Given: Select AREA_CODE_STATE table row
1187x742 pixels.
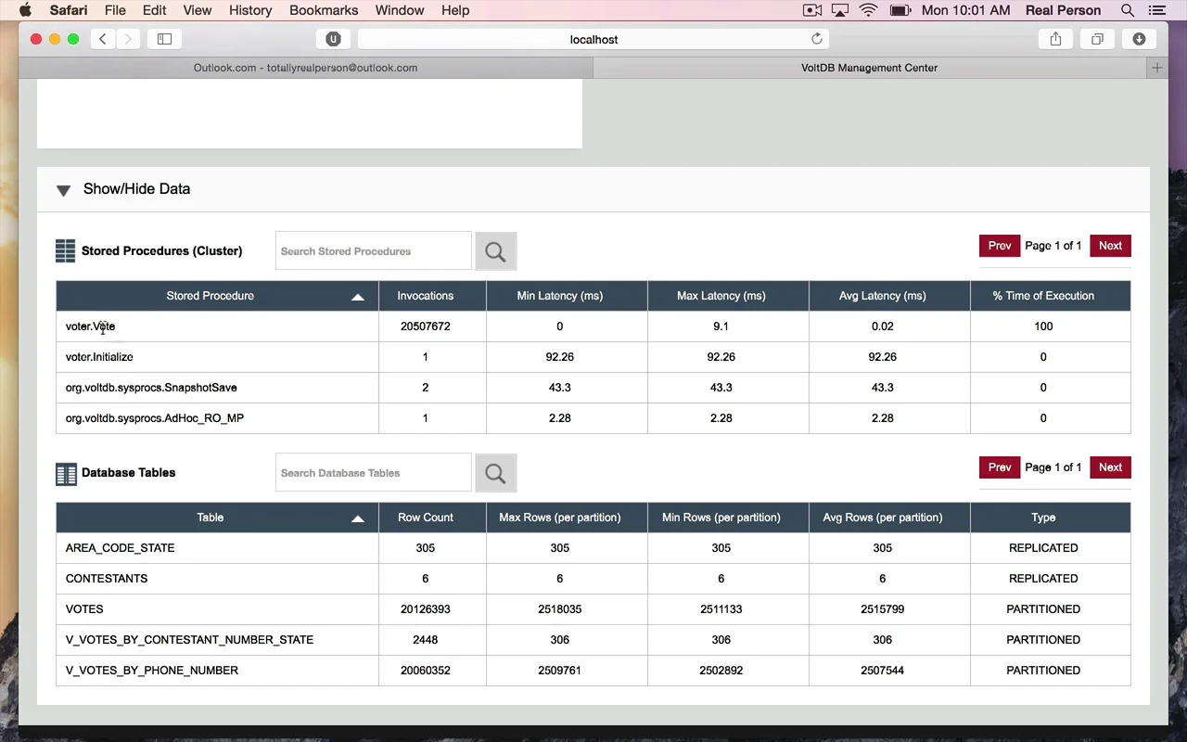Looking at the screenshot, I should click(x=593, y=548).
